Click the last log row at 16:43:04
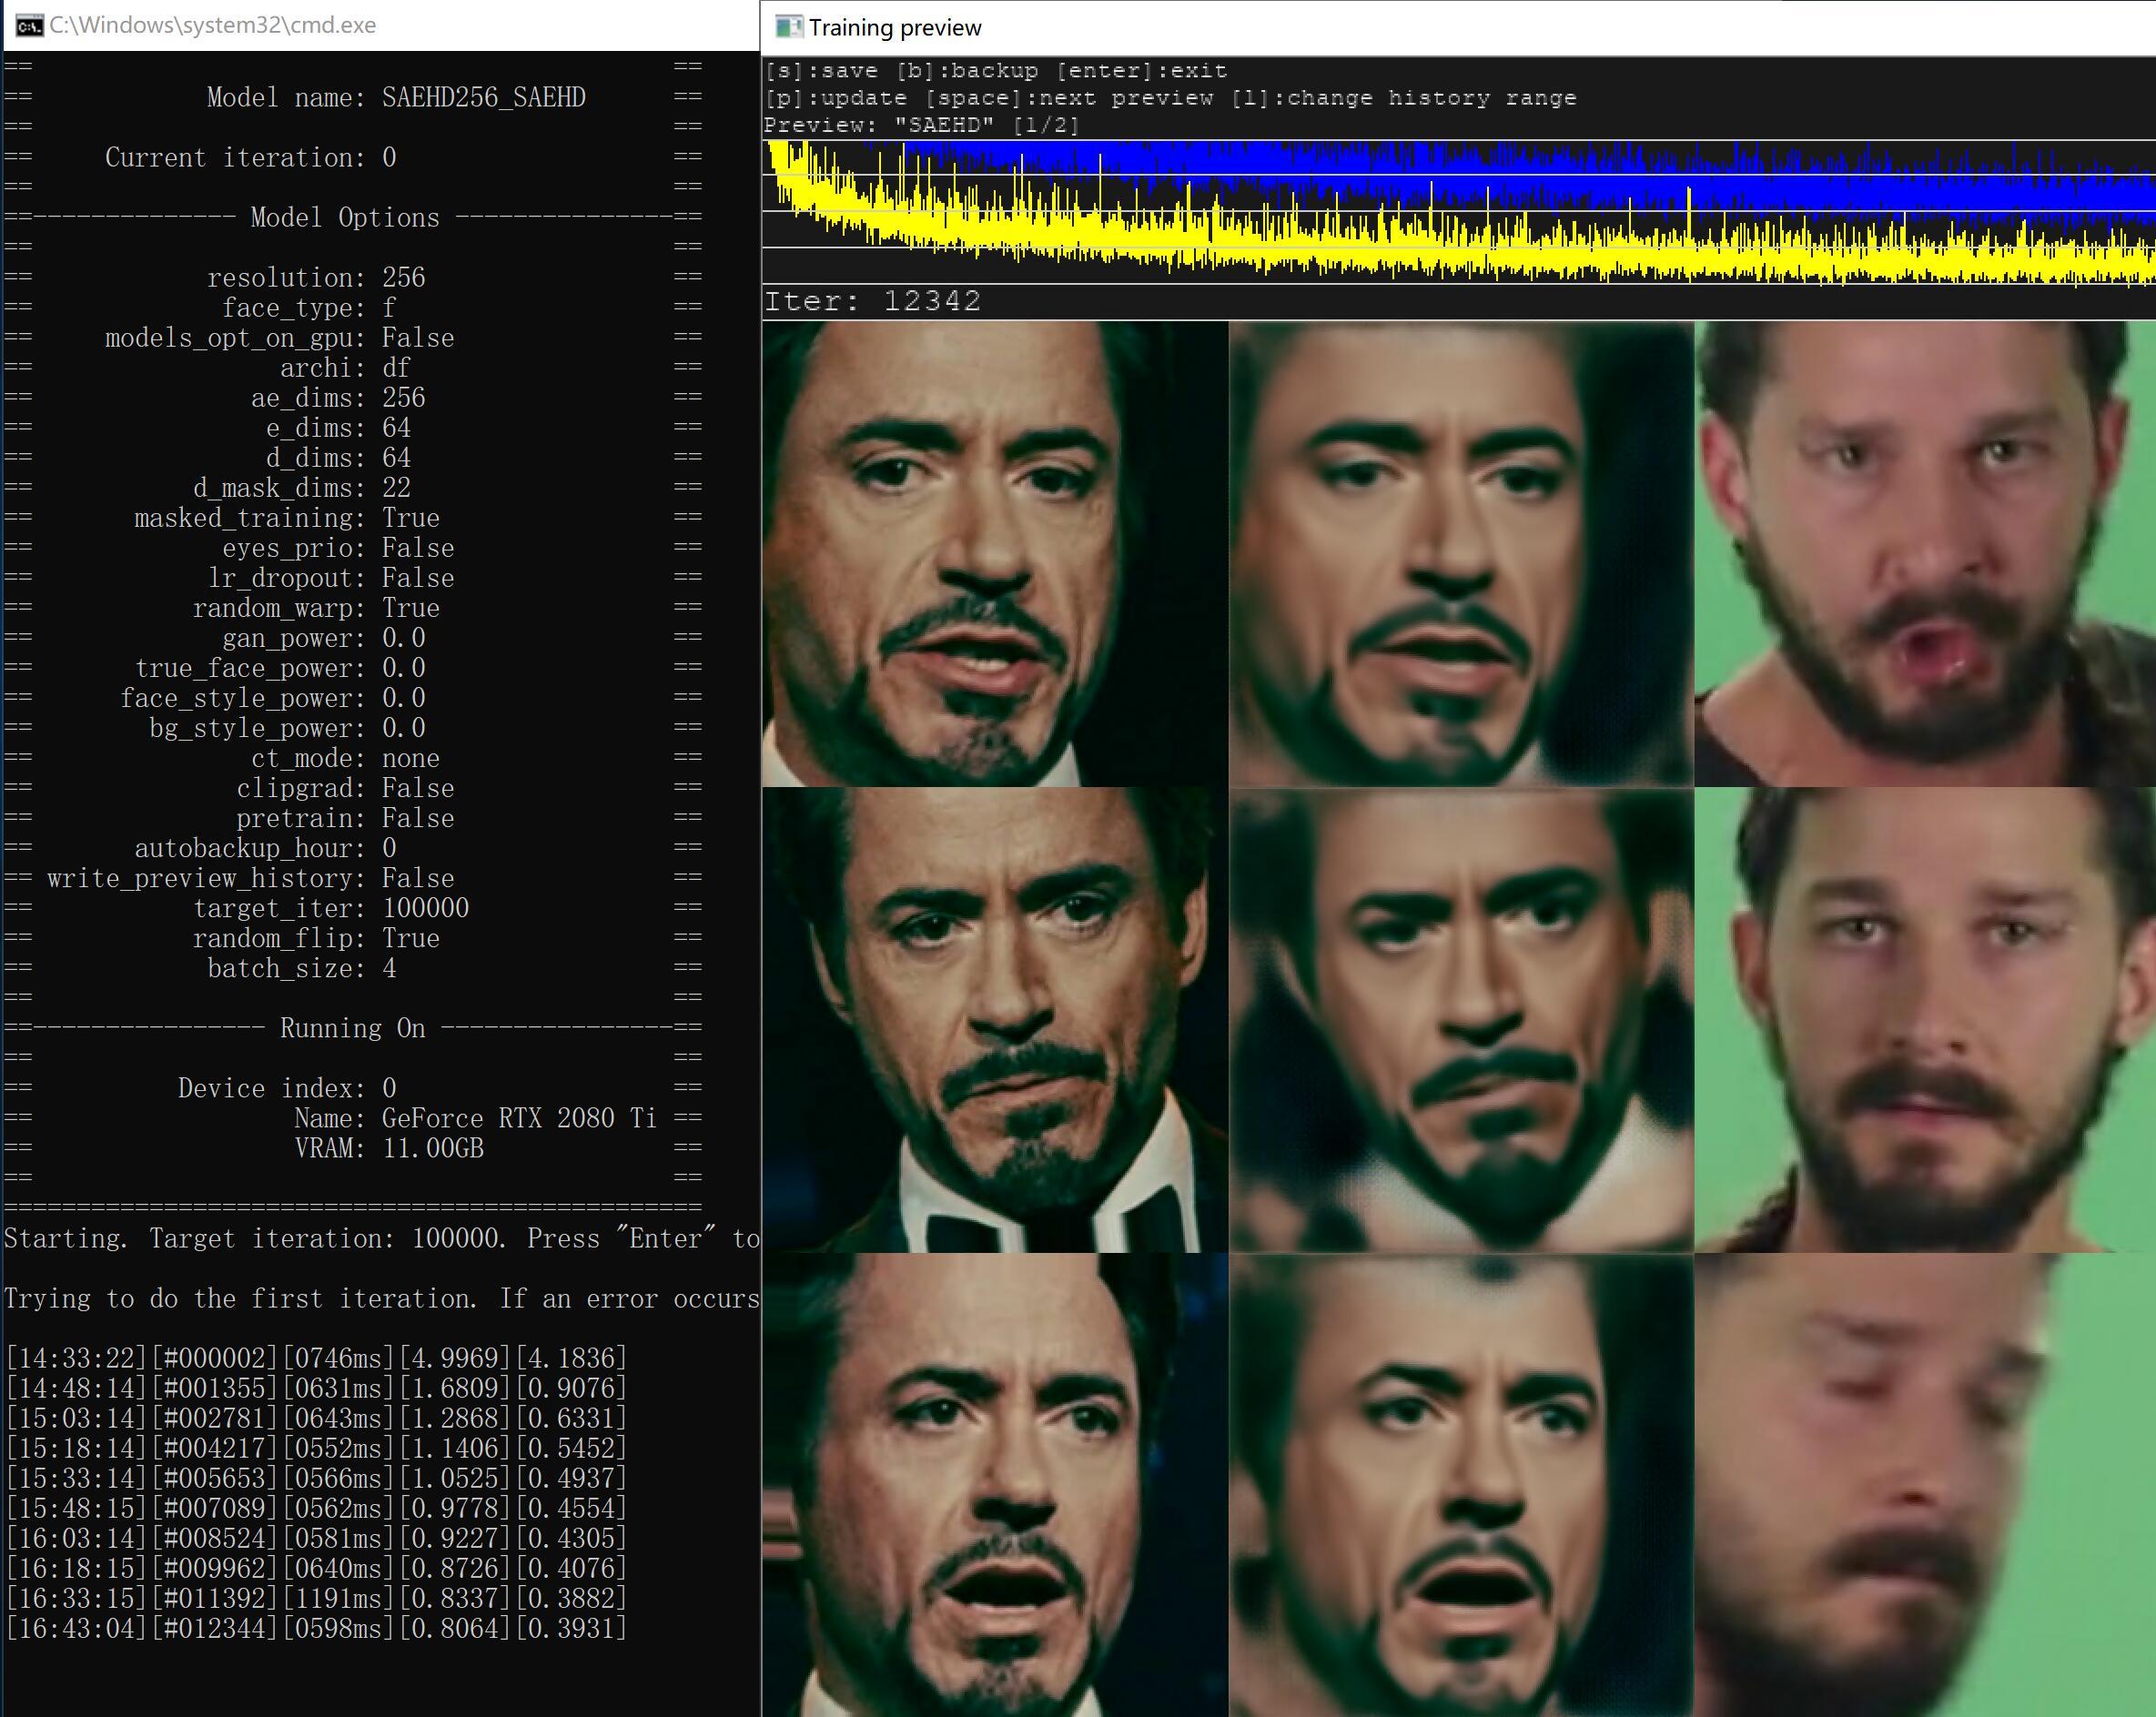Image resolution: width=2156 pixels, height=1717 pixels. coord(316,1628)
